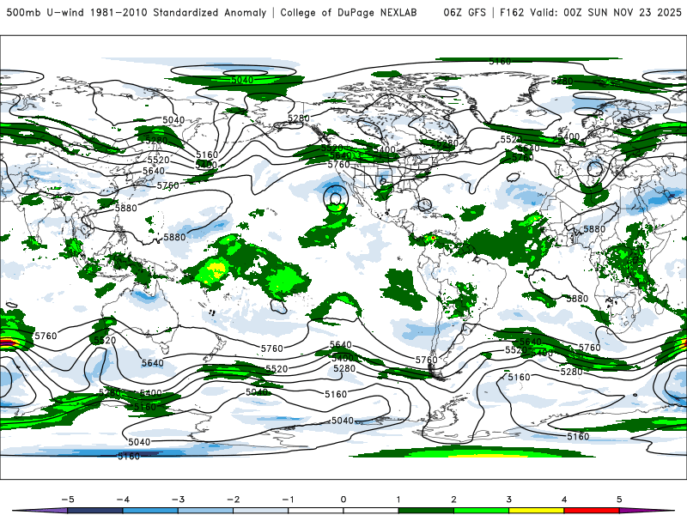
Task: Click the '5880' label over the South Atlantic
Action: [x=577, y=299]
